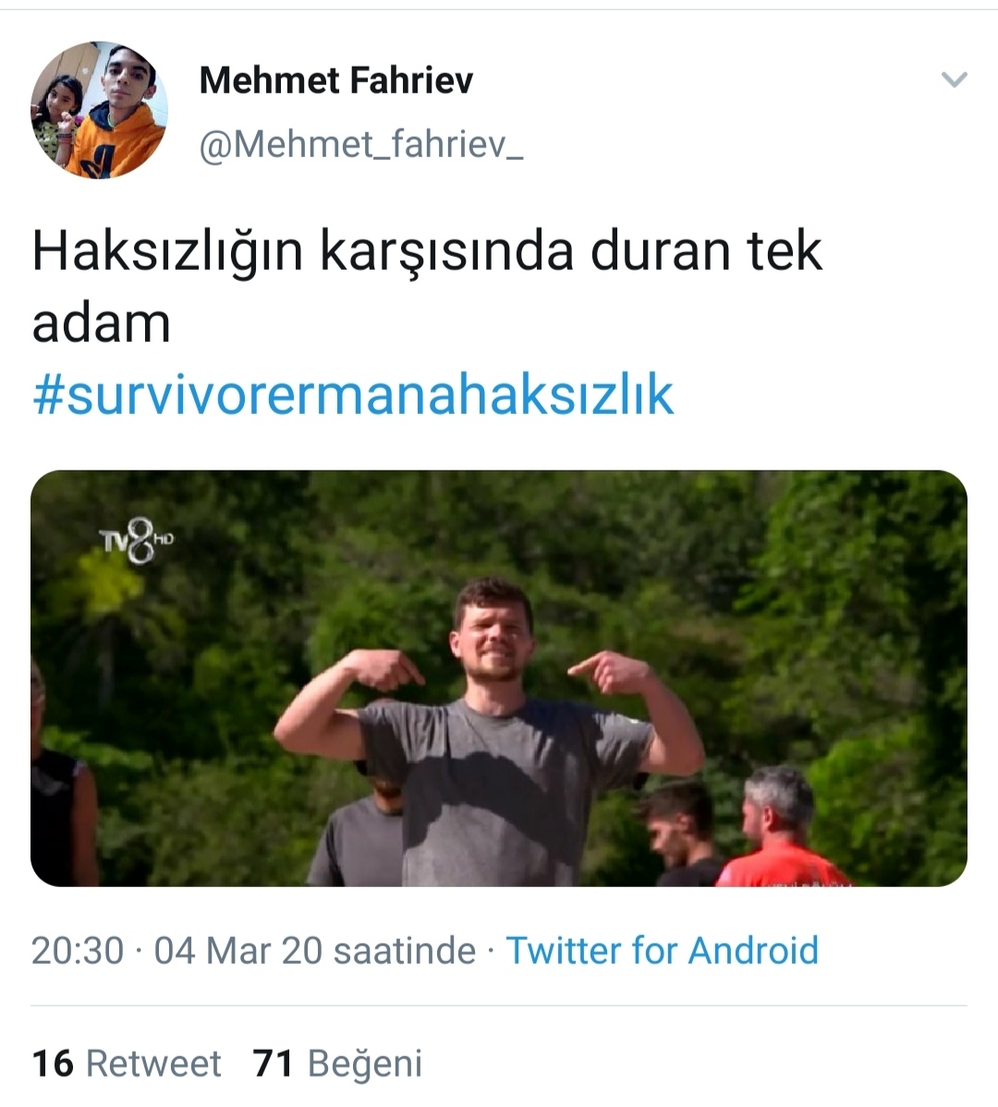Click the likes count number 71
998x1107 pixels.
[274, 1064]
